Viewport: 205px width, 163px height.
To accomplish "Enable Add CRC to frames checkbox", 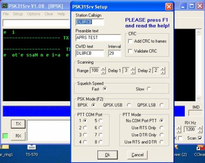I will point(130,41).
